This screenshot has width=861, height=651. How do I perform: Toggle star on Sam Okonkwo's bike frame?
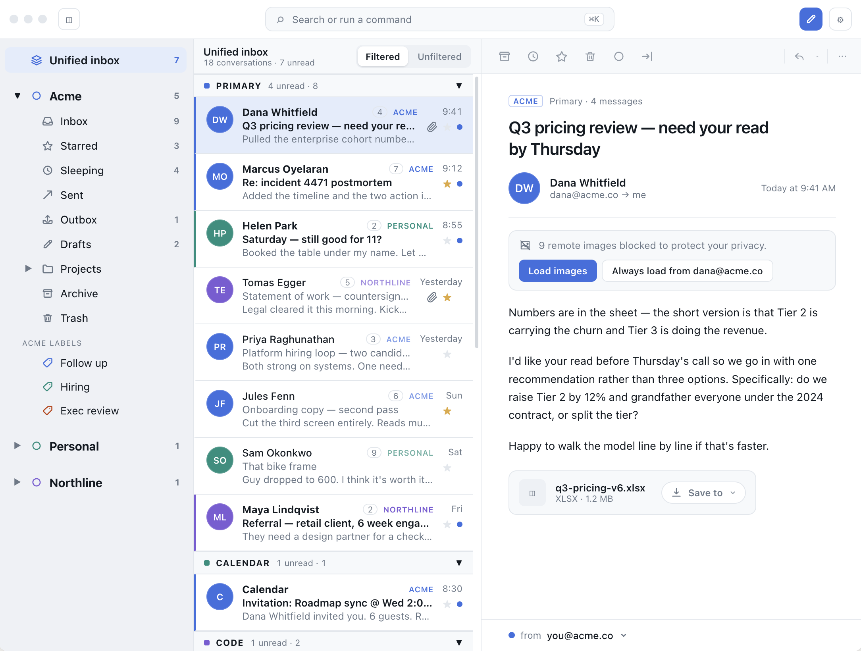tap(447, 468)
